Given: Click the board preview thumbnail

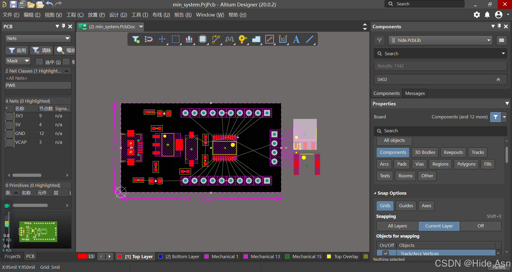Looking at the screenshot, I should pyautogui.click(x=38, y=231).
